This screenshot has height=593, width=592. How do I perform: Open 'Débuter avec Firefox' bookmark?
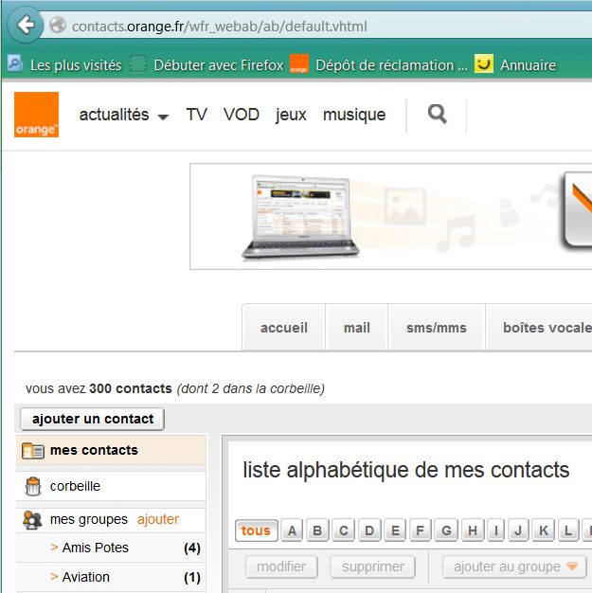(206, 64)
